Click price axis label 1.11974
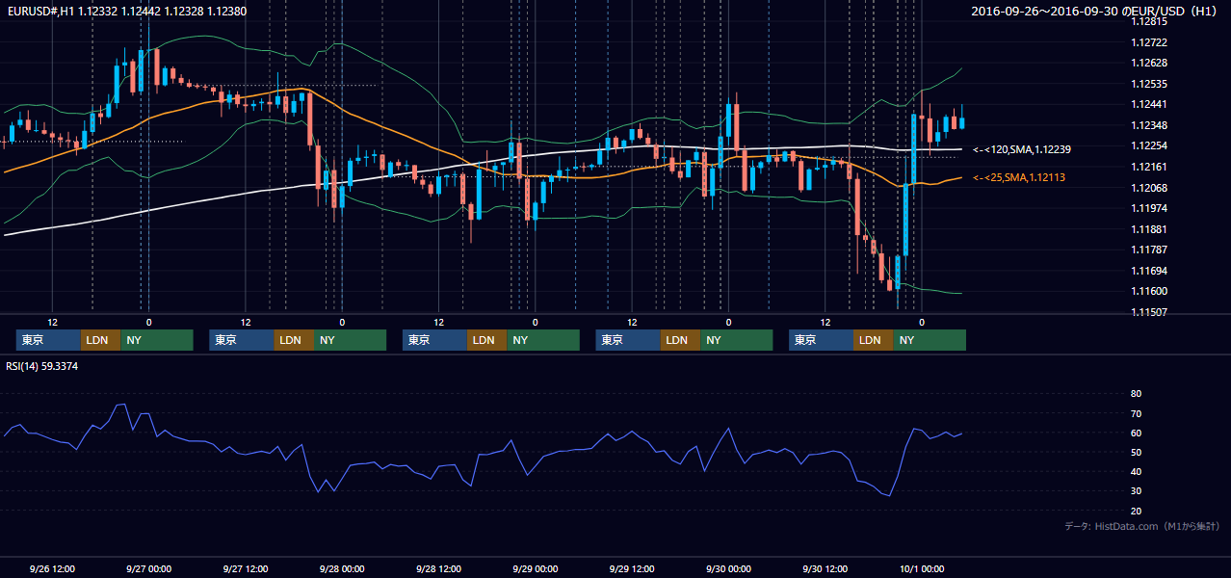The image size is (1231, 578). tap(1148, 208)
